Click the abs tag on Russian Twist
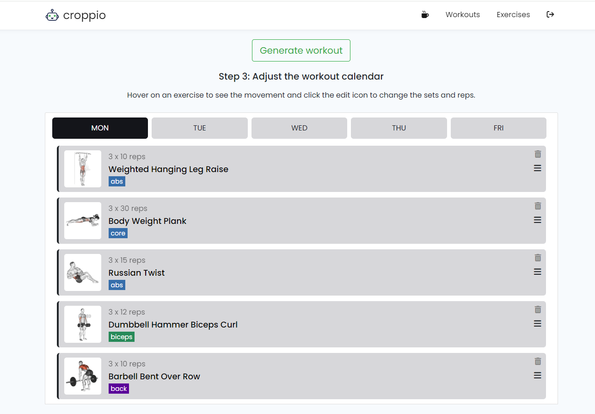 (x=117, y=285)
